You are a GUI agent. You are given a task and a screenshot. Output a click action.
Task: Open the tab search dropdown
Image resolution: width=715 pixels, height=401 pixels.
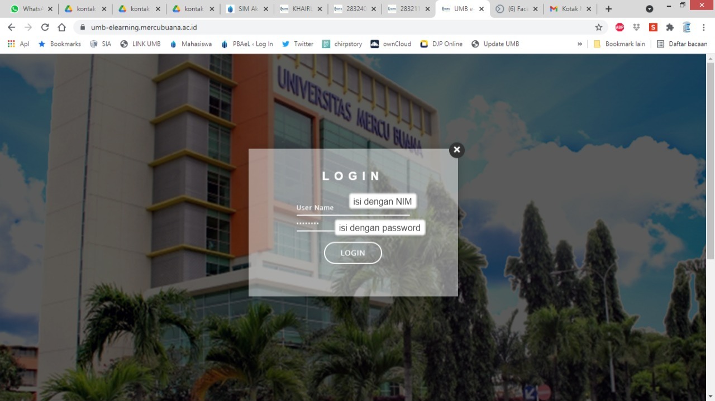(650, 9)
